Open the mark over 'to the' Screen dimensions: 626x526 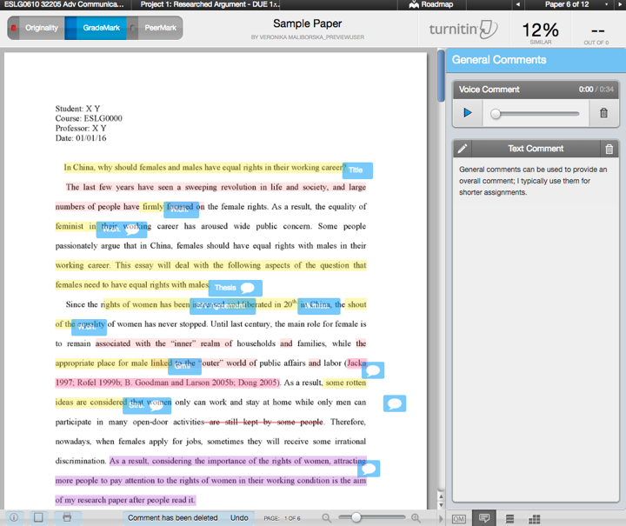(184, 366)
